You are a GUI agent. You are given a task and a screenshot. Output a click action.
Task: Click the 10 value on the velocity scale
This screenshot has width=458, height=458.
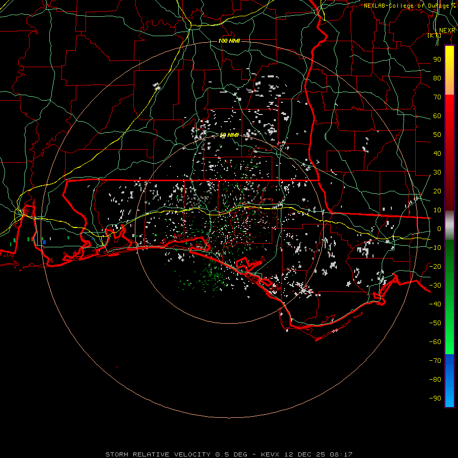point(437,210)
